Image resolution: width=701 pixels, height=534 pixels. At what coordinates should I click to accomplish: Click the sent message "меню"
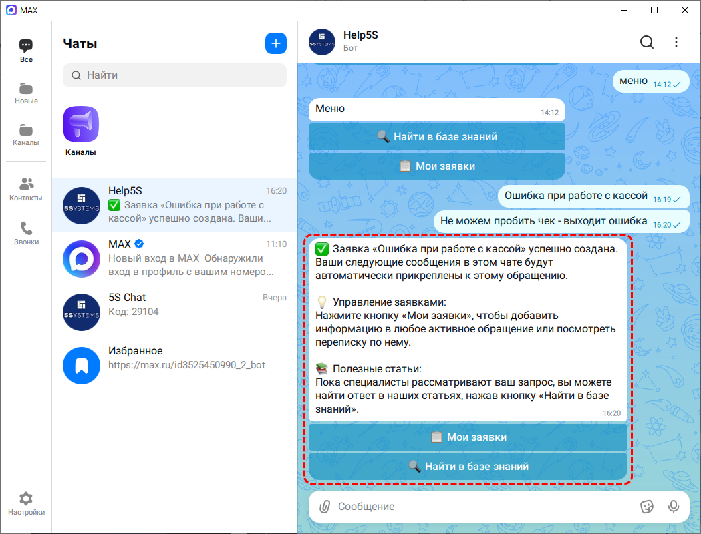(x=650, y=81)
